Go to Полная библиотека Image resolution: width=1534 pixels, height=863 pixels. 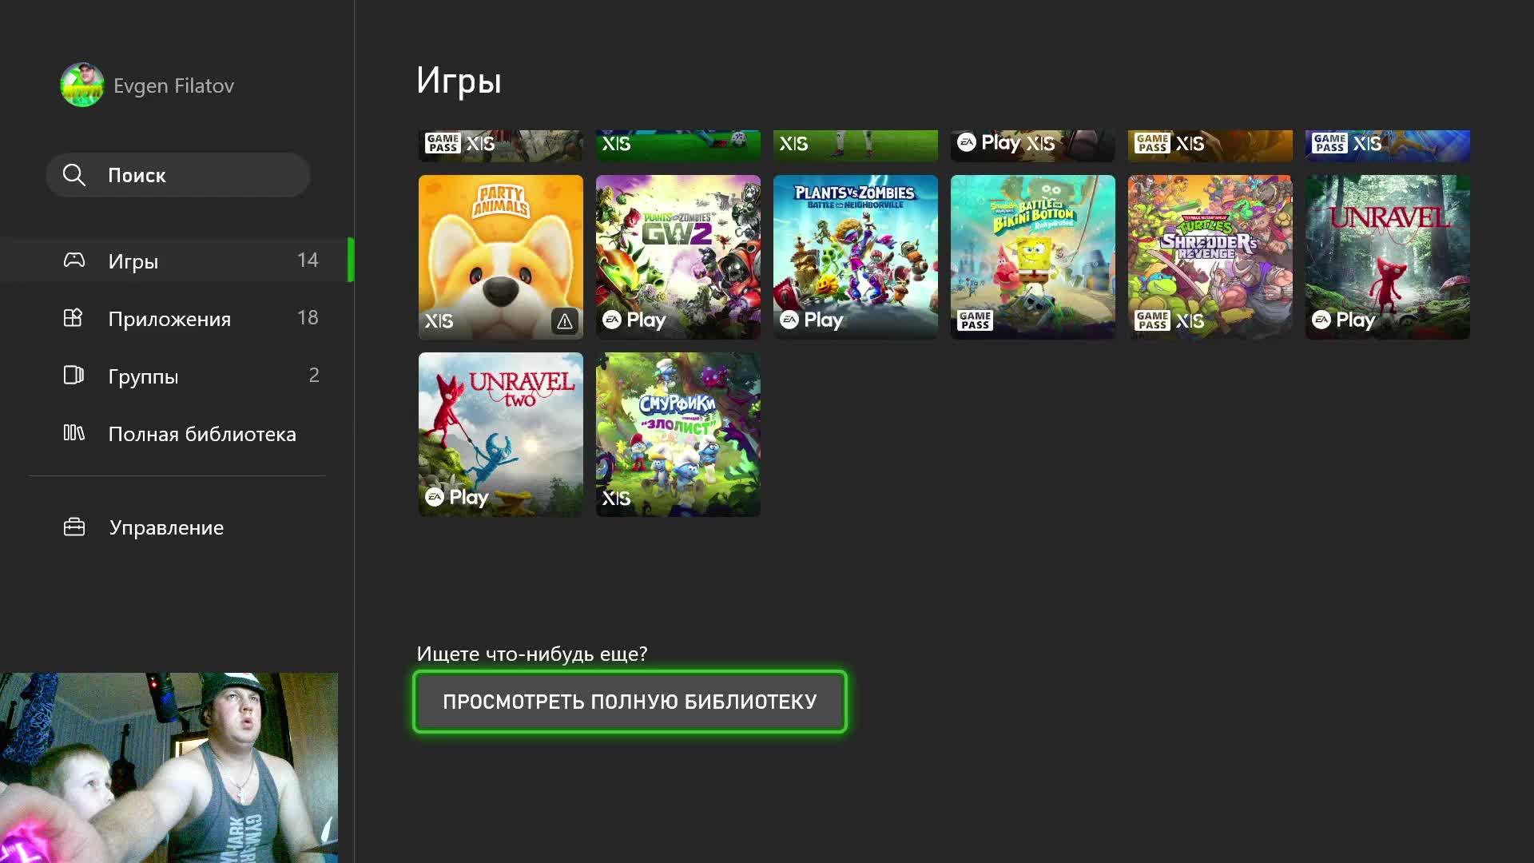coord(177,433)
